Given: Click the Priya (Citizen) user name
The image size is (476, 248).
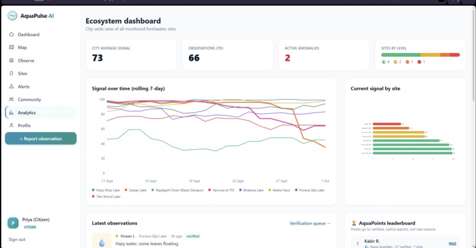Looking at the screenshot, I should (36, 220).
